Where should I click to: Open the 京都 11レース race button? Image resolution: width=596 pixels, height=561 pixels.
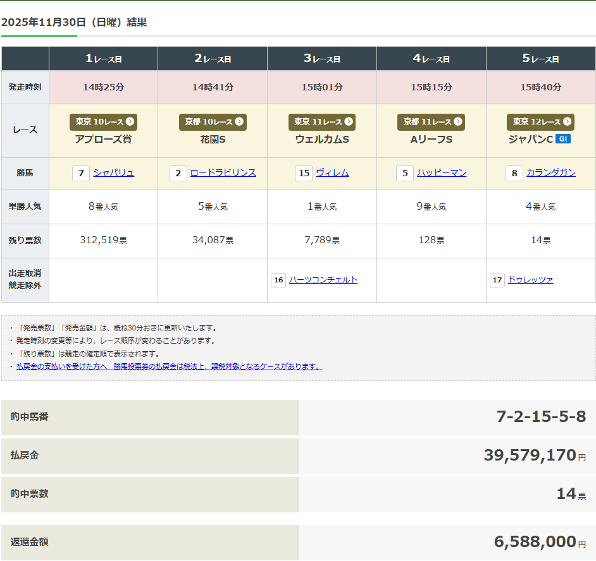click(x=431, y=122)
